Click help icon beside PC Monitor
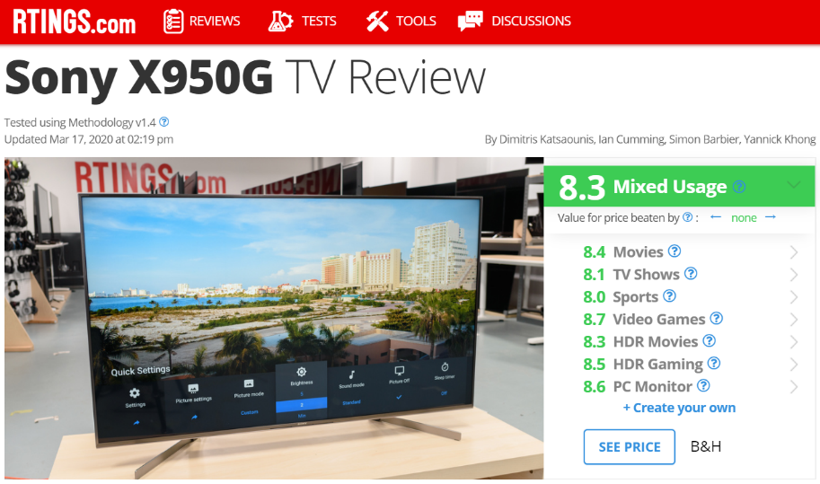 pyautogui.click(x=704, y=386)
